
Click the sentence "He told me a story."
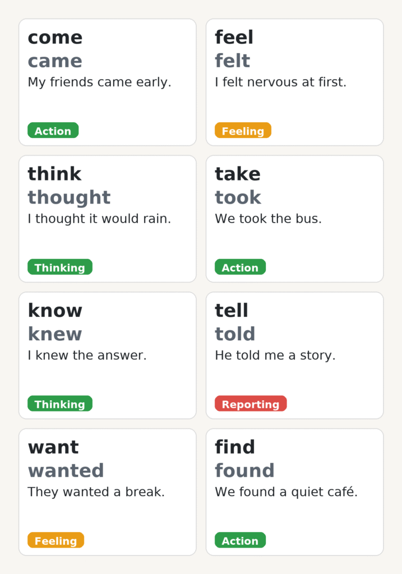[x=275, y=355]
